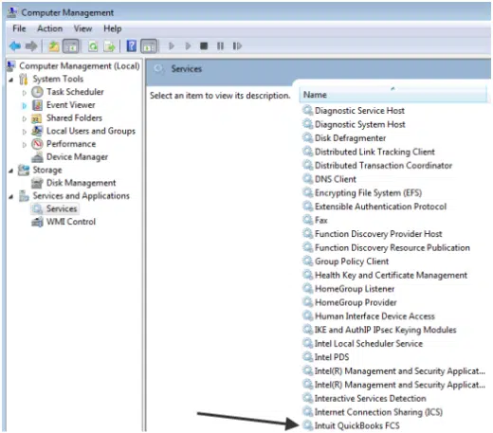This screenshot has height=433, width=493.
Task: Collapse Services and Applications tree node
Action: [x=11, y=197]
